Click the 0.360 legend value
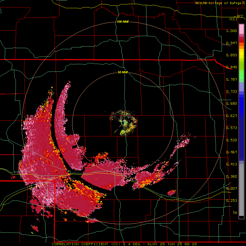 (232, 177)
